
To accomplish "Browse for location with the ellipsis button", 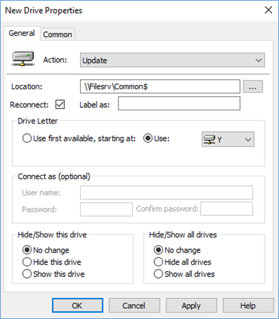I will 253,86.
